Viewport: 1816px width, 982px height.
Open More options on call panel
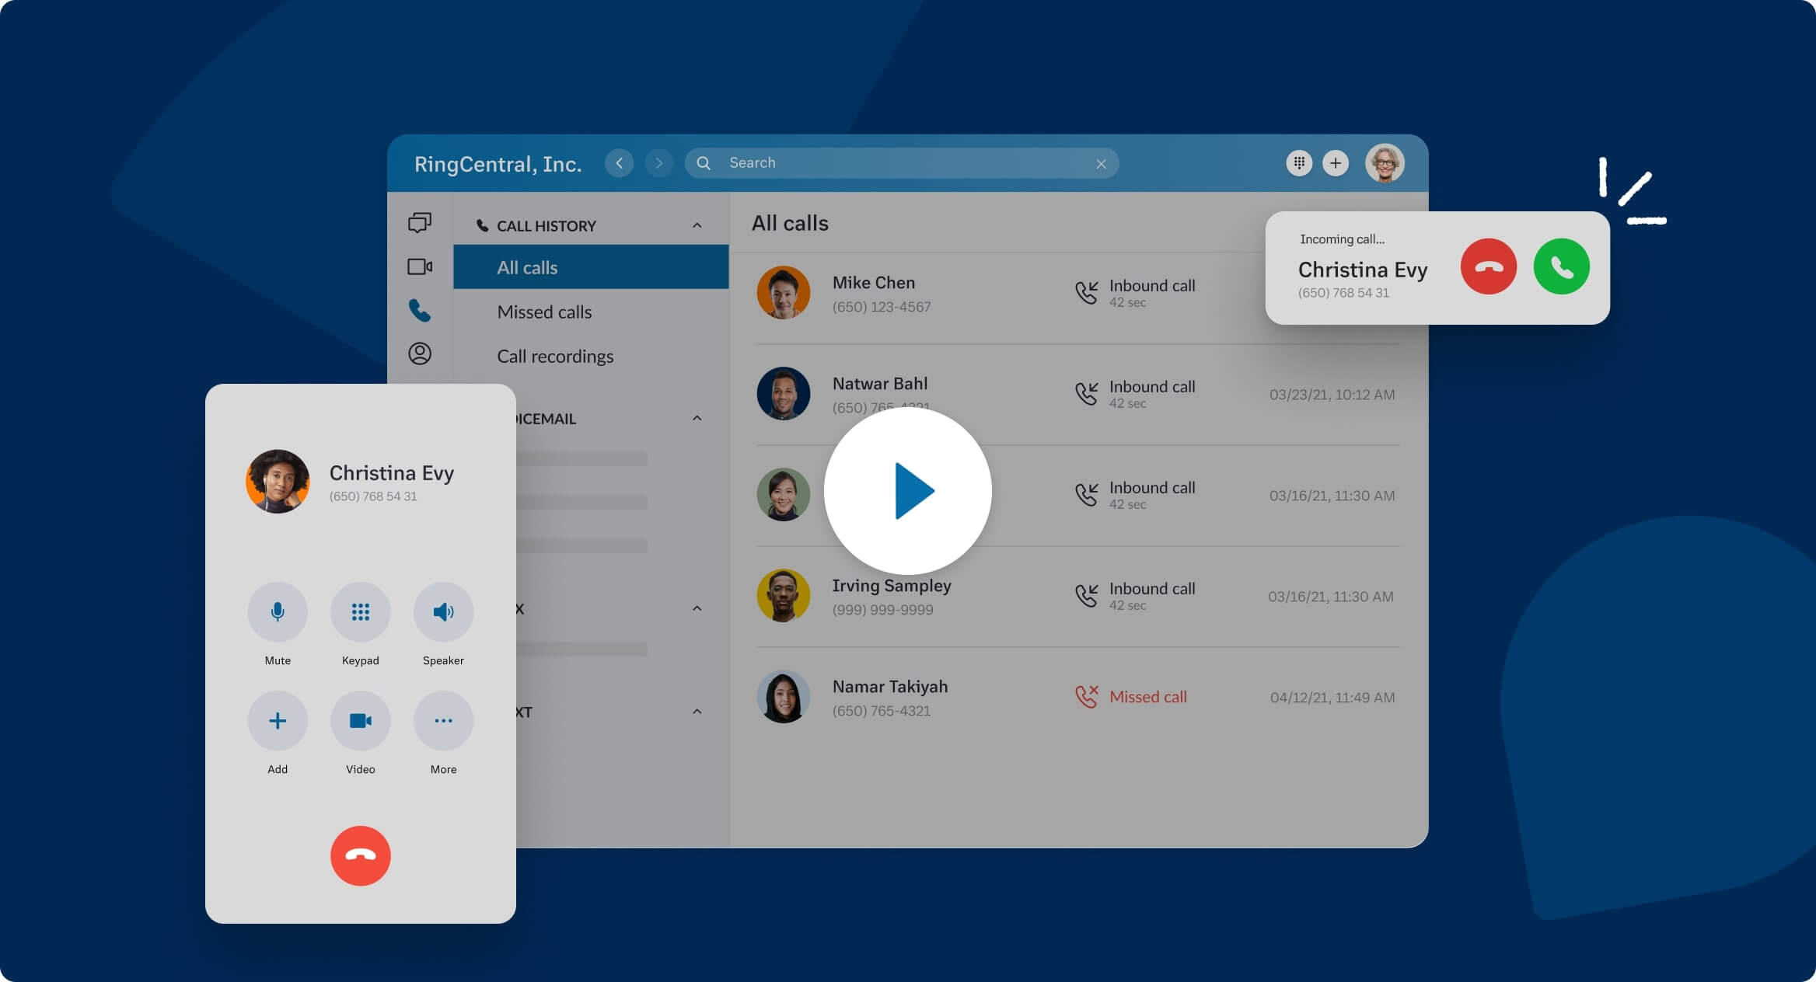(443, 721)
